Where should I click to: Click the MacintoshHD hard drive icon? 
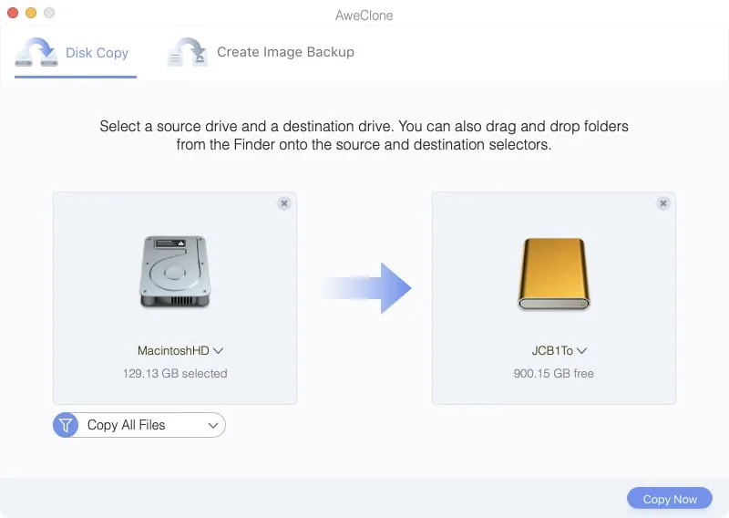[x=175, y=272]
